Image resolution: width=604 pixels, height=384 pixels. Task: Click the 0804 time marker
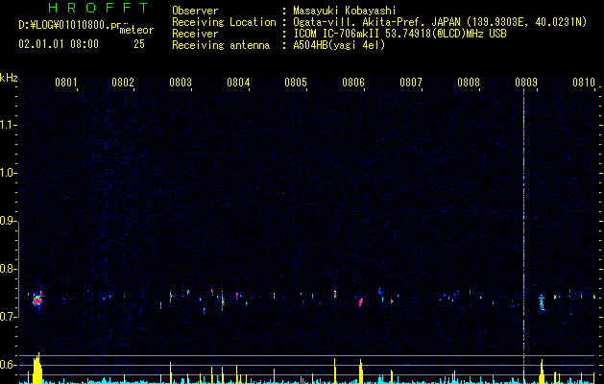pos(238,83)
